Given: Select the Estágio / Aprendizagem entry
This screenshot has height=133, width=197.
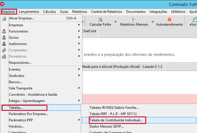Looking at the screenshot, I should [41, 101].
